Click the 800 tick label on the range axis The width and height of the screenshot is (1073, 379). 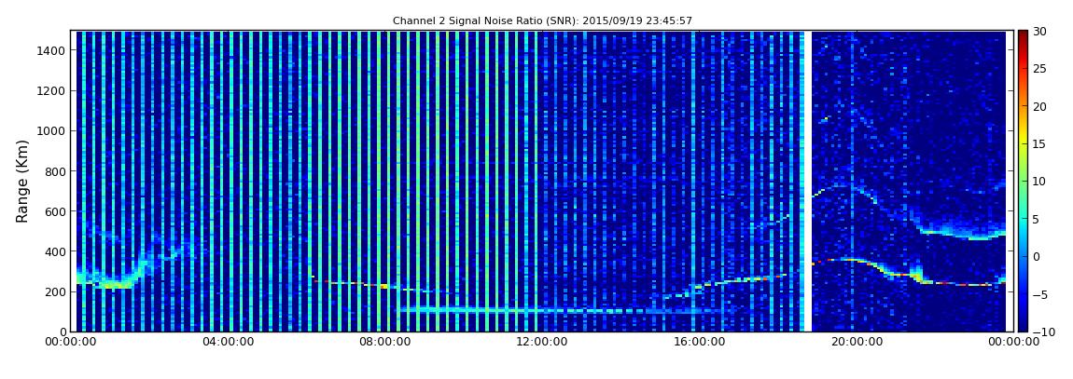tap(55, 171)
